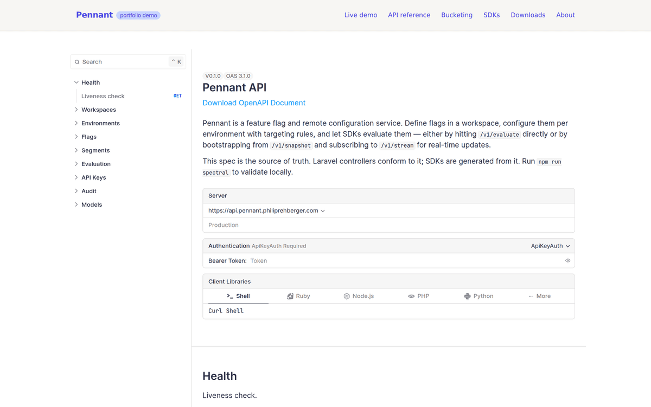Screen dimensions: 651x407
Task: Open the API reference nav link
Action: pos(409,15)
